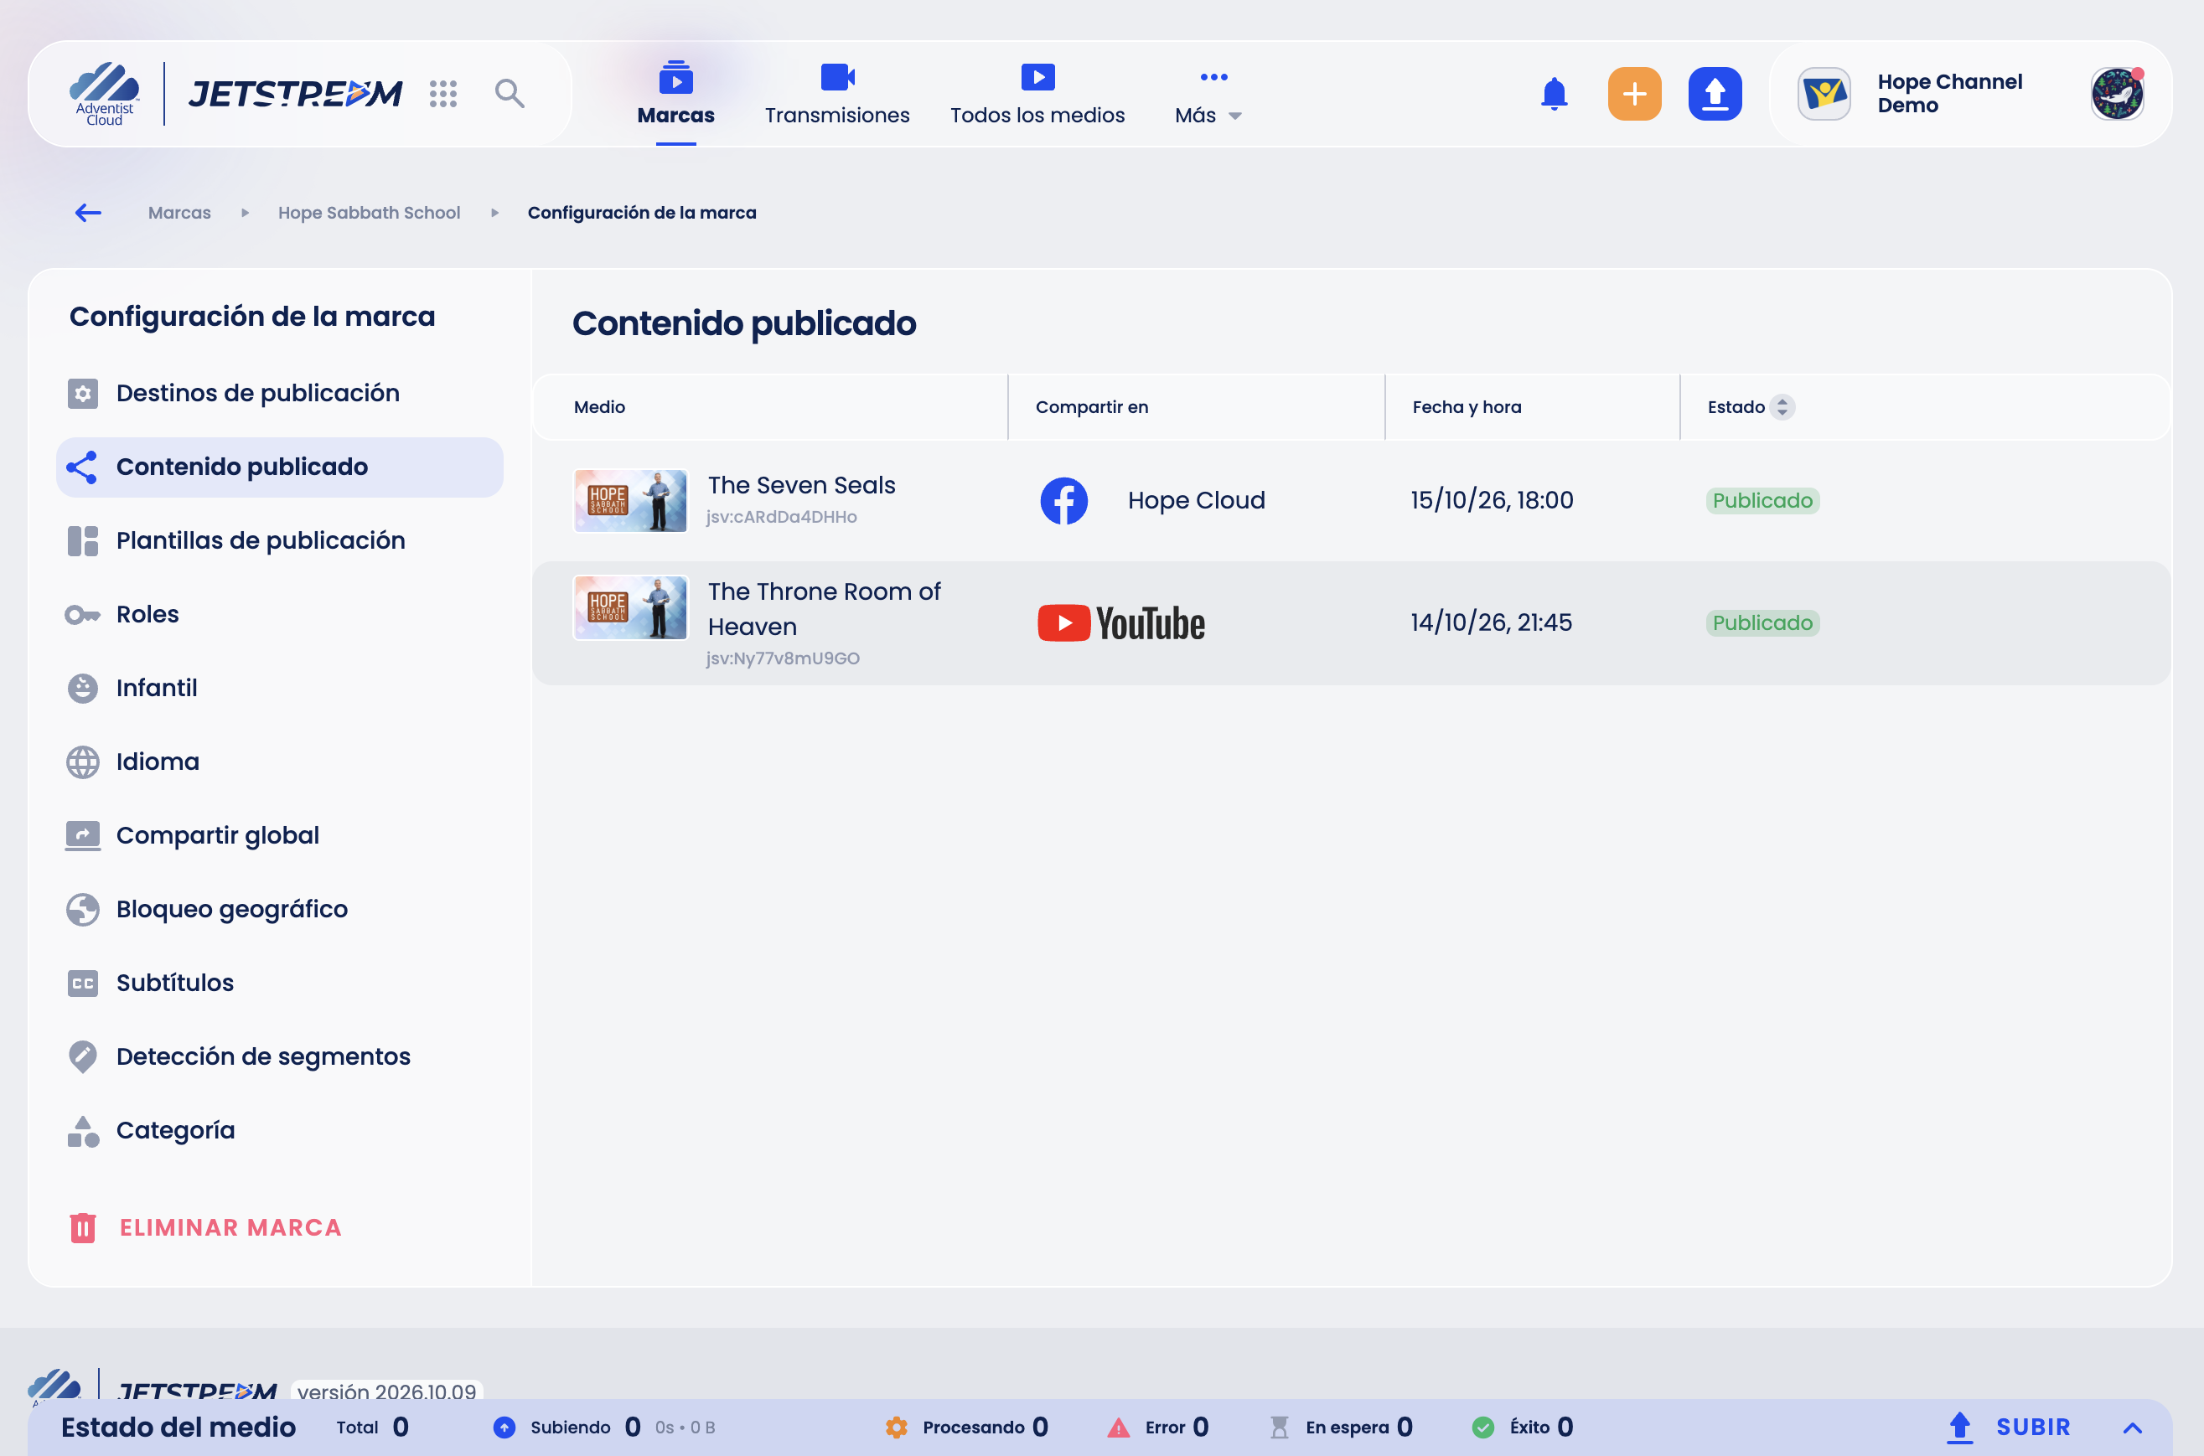The height and width of the screenshot is (1456, 2204).
Task: Click the Hope Channel logo icon
Action: (1824, 93)
